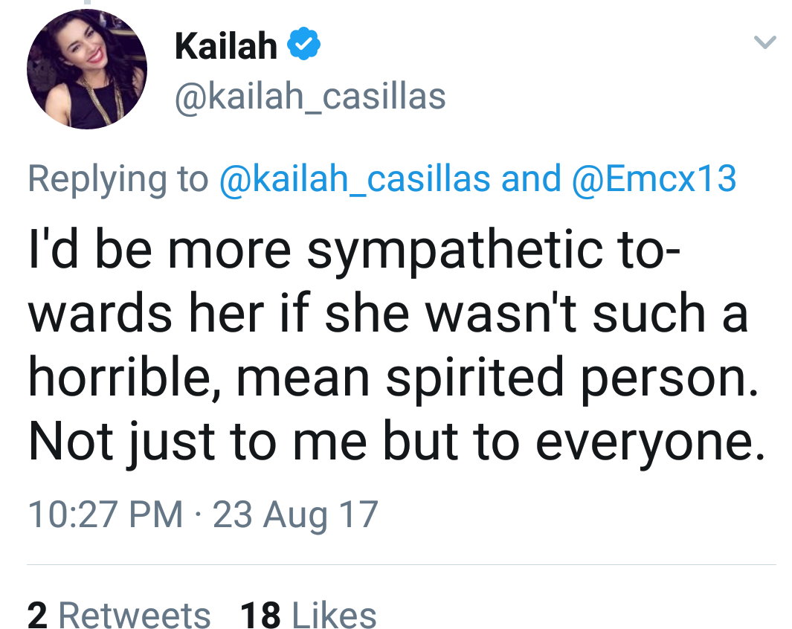This screenshot has height=629, width=792.
Task: Click 'Not just to me' sentence
Action: click(197, 441)
